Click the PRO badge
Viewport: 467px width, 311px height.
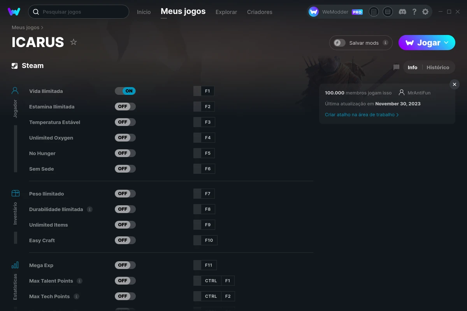pyautogui.click(x=357, y=12)
